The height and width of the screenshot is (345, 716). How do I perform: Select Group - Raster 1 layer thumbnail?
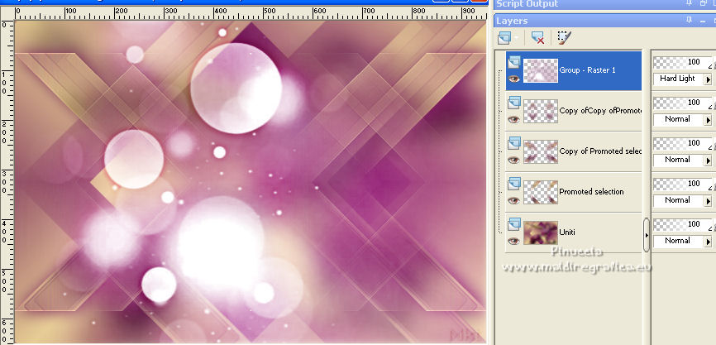point(541,70)
